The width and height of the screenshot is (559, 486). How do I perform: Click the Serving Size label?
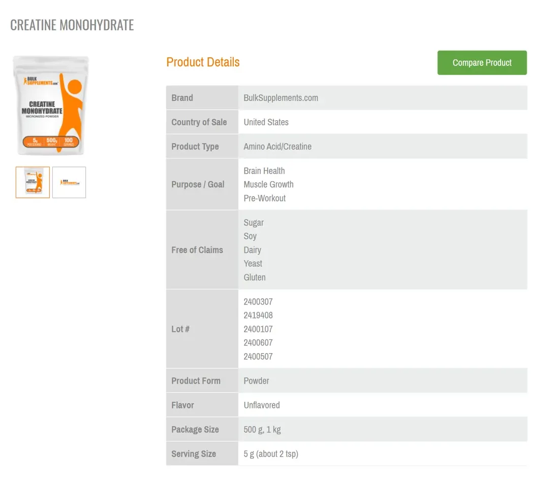[194, 454]
